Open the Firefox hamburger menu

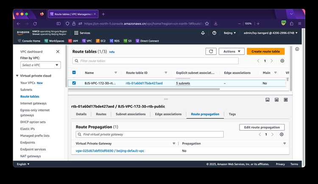299,24
